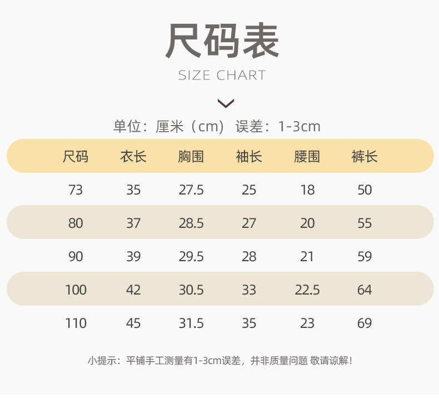Click the 袖长 column header
The width and height of the screenshot is (439, 409).
coord(249,157)
